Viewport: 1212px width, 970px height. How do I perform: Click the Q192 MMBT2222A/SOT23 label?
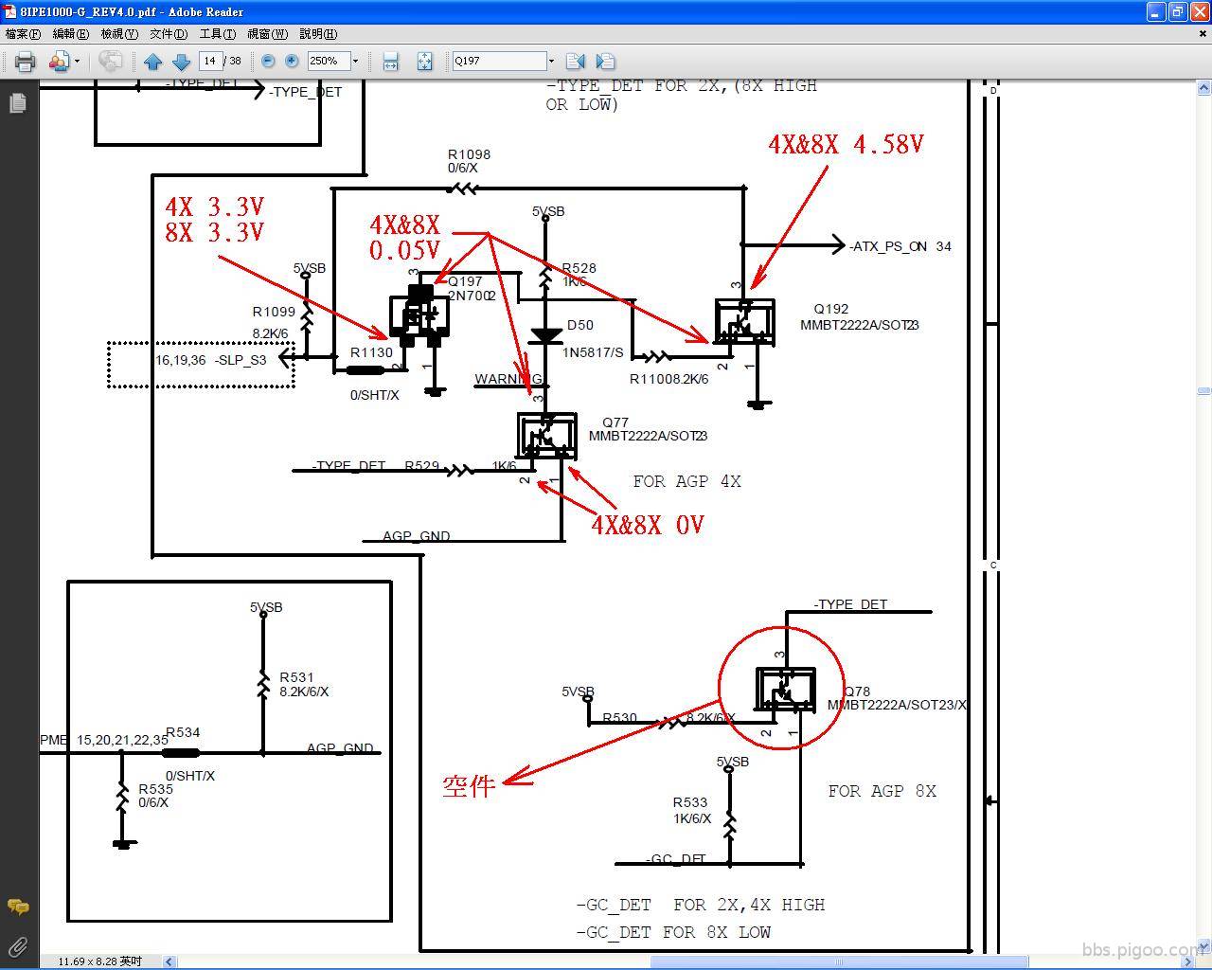click(x=860, y=317)
